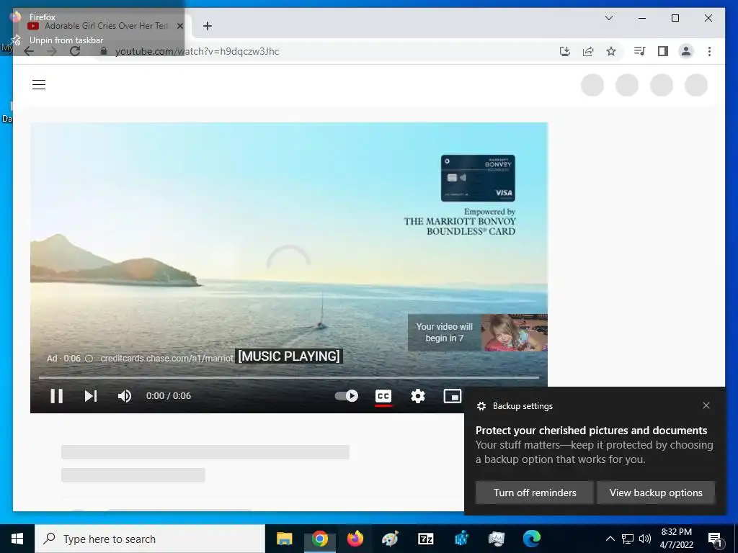Image resolution: width=738 pixels, height=553 pixels.
Task: Toggle the autoplay switch
Action: [x=347, y=396]
